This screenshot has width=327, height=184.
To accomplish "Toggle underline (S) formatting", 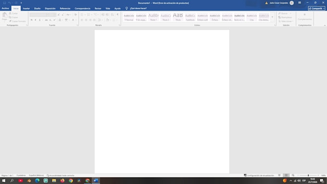I will (x=39, y=20).
